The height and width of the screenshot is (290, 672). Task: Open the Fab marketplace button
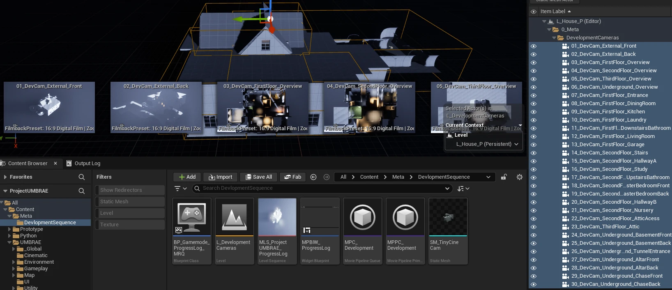tap(293, 177)
